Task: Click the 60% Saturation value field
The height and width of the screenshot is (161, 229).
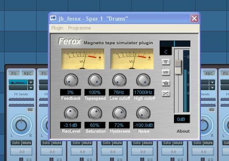Action: [x=95, y=125]
